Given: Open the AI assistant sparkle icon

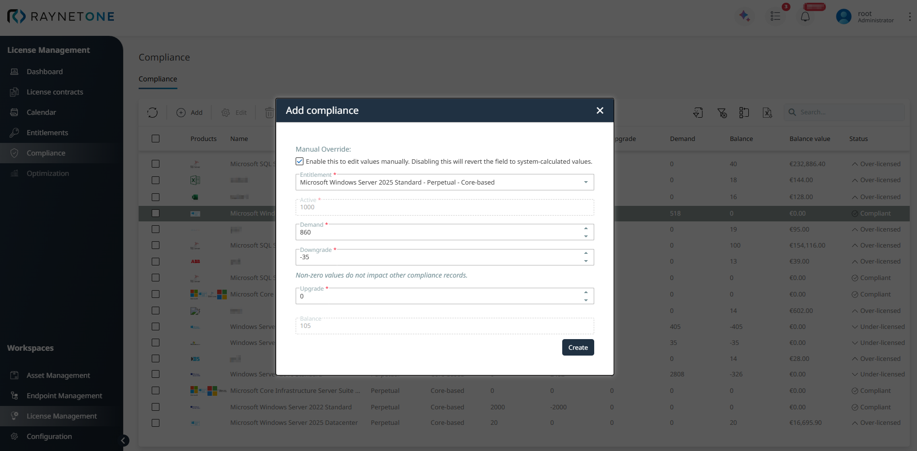Looking at the screenshot, I should (x=744, y=16).
